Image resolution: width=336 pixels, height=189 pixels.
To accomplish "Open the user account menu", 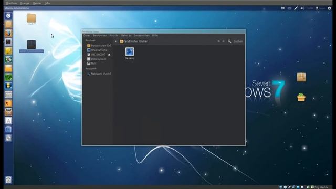I will (x=320, y=8).
